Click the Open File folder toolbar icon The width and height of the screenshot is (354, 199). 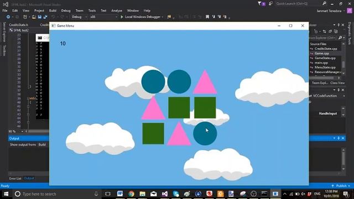pos(34,17)
